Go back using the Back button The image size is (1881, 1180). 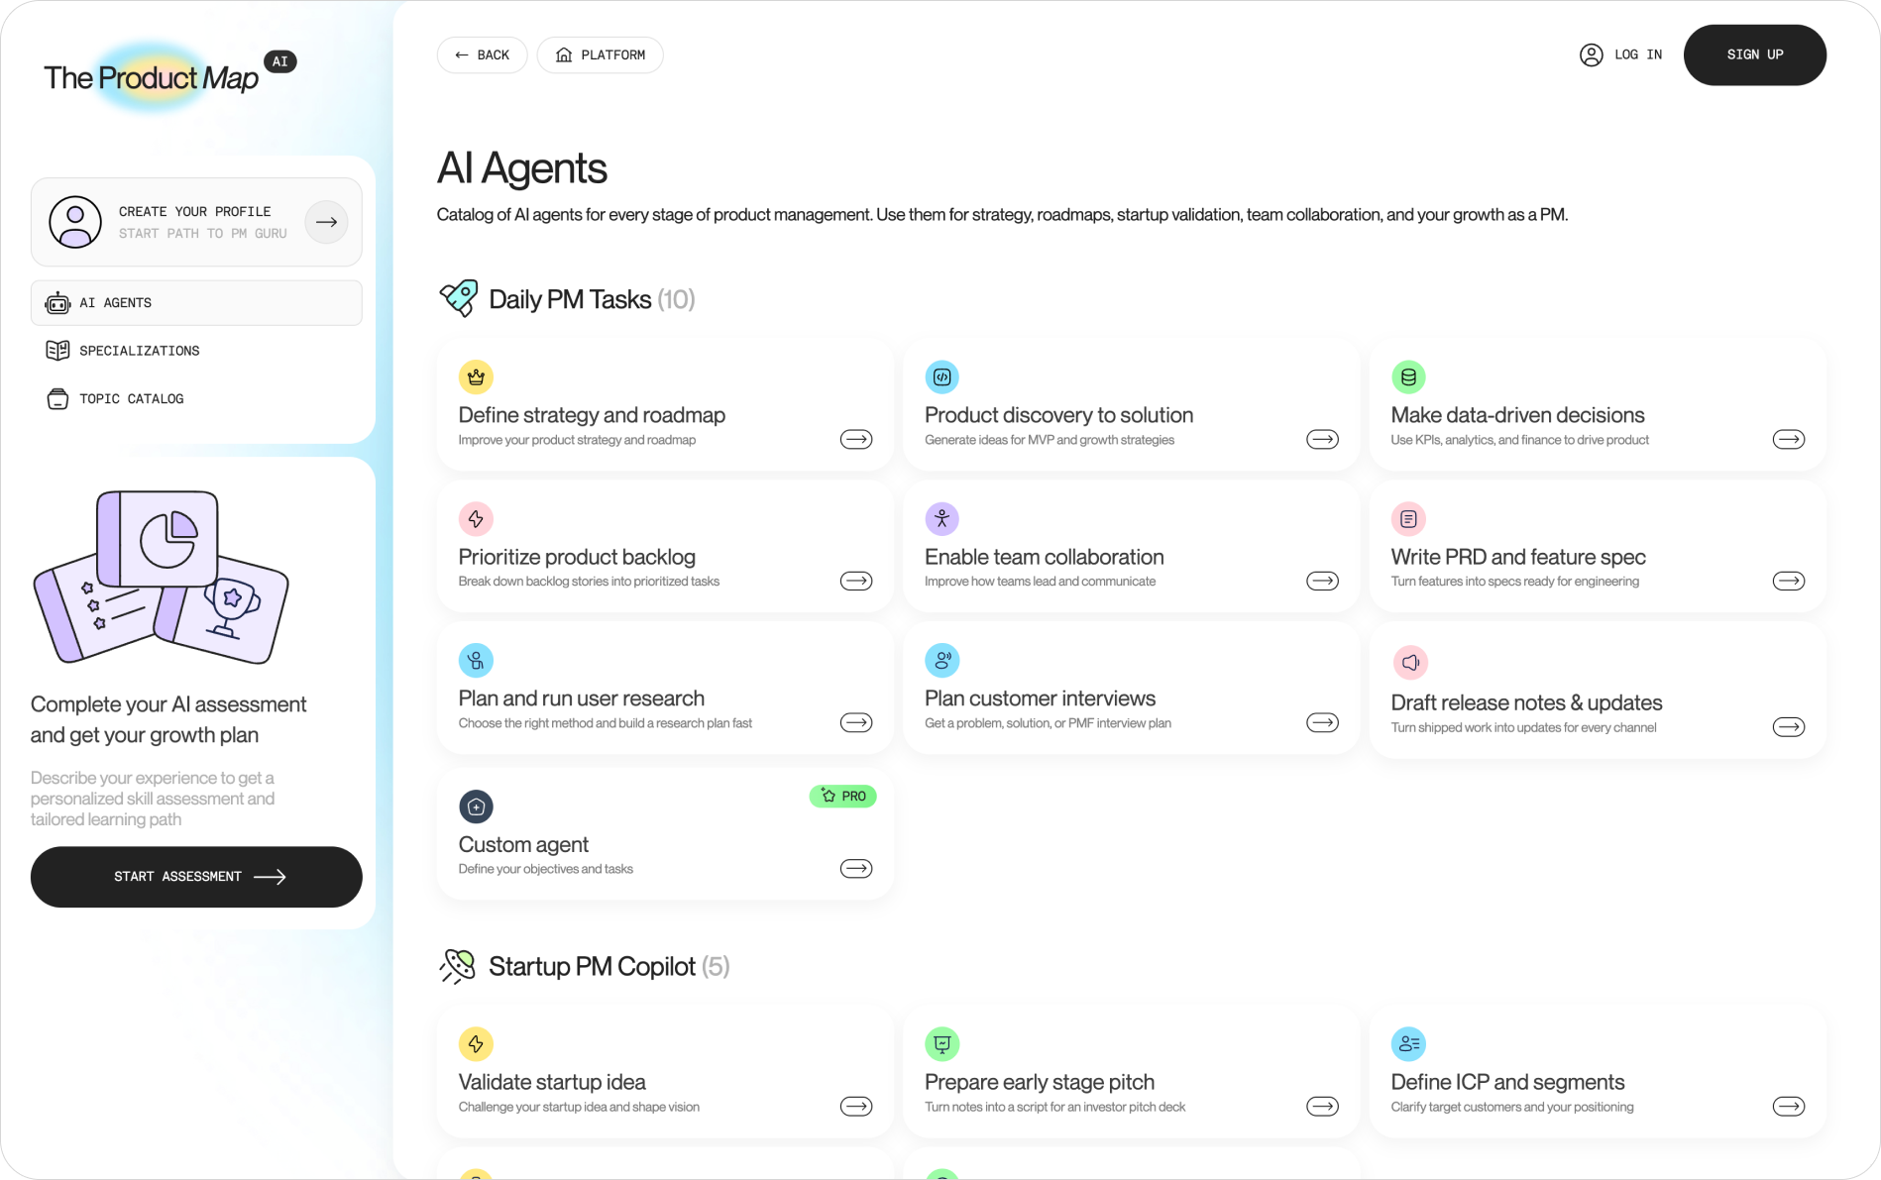click(482, 55)
